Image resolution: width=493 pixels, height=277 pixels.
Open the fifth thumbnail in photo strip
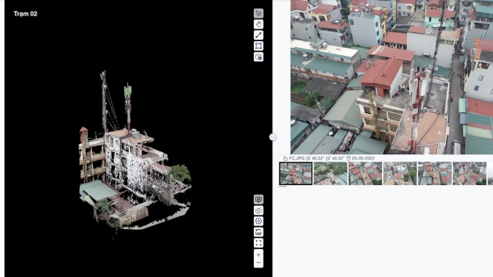point(435,173)
